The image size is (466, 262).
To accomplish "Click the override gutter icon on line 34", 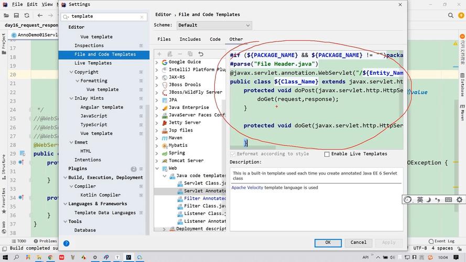I will (21, 197).
